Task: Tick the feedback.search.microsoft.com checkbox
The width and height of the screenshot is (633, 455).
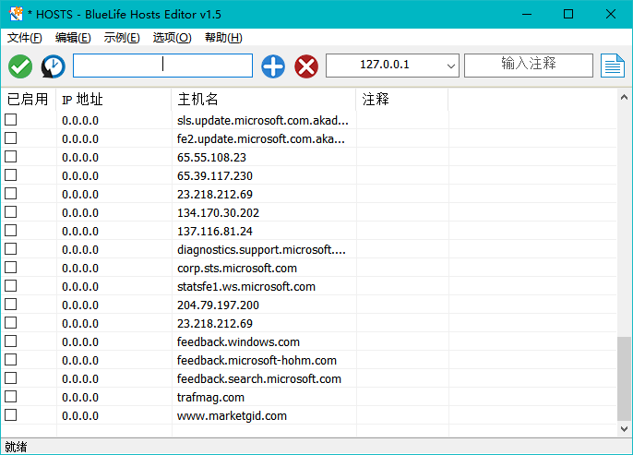Action: pos(11,378)
